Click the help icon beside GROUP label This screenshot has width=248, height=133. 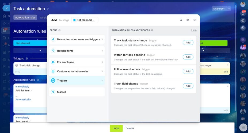59,30
